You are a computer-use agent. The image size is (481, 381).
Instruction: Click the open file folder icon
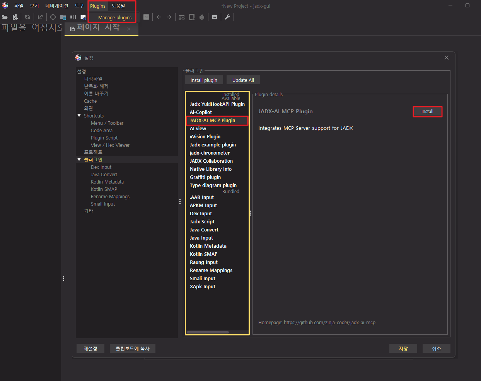point(5,17)
